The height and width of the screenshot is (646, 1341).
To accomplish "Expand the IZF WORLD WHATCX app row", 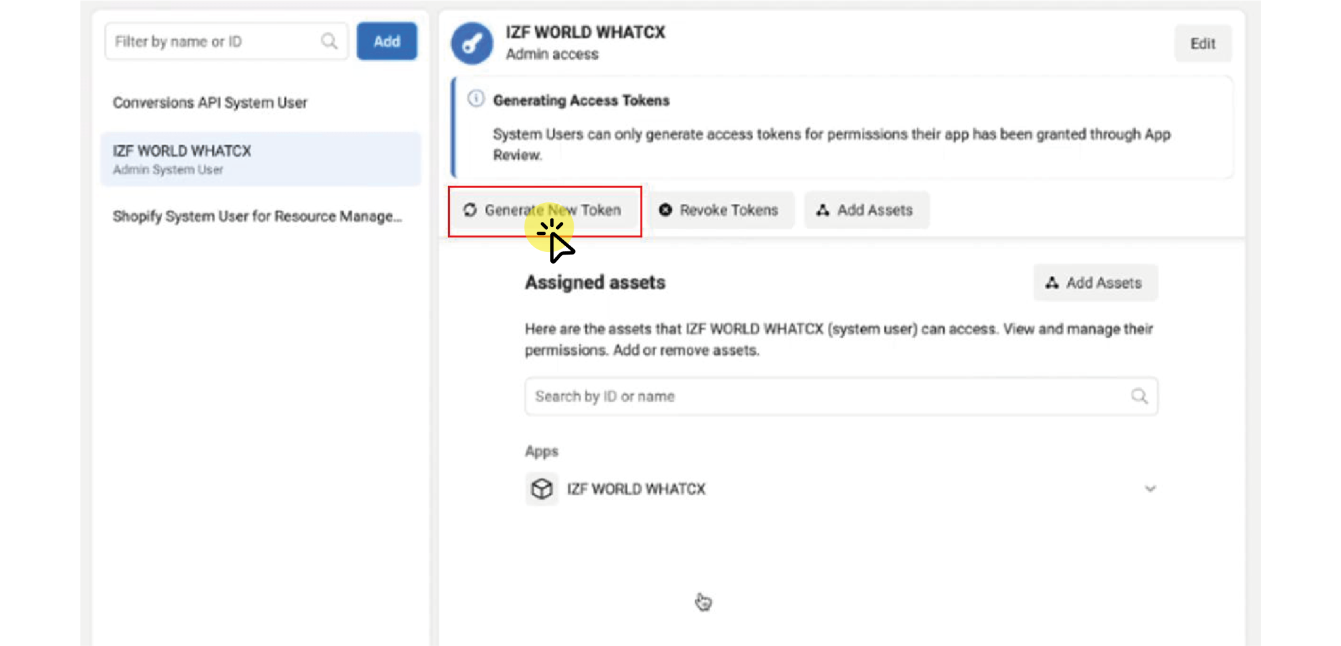I will (1149, 488).
